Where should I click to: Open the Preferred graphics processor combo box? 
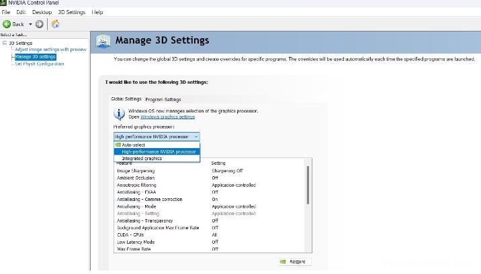(157, 136)
